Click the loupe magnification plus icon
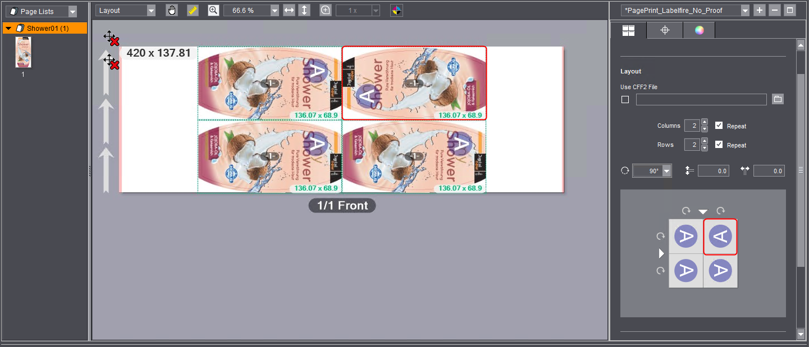 (x=326, y=10)
